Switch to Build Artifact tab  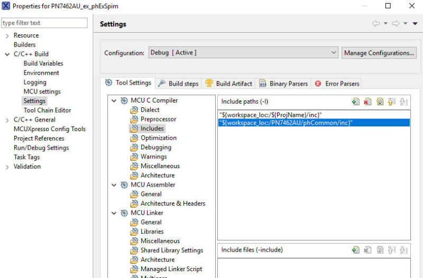point(229,84)
